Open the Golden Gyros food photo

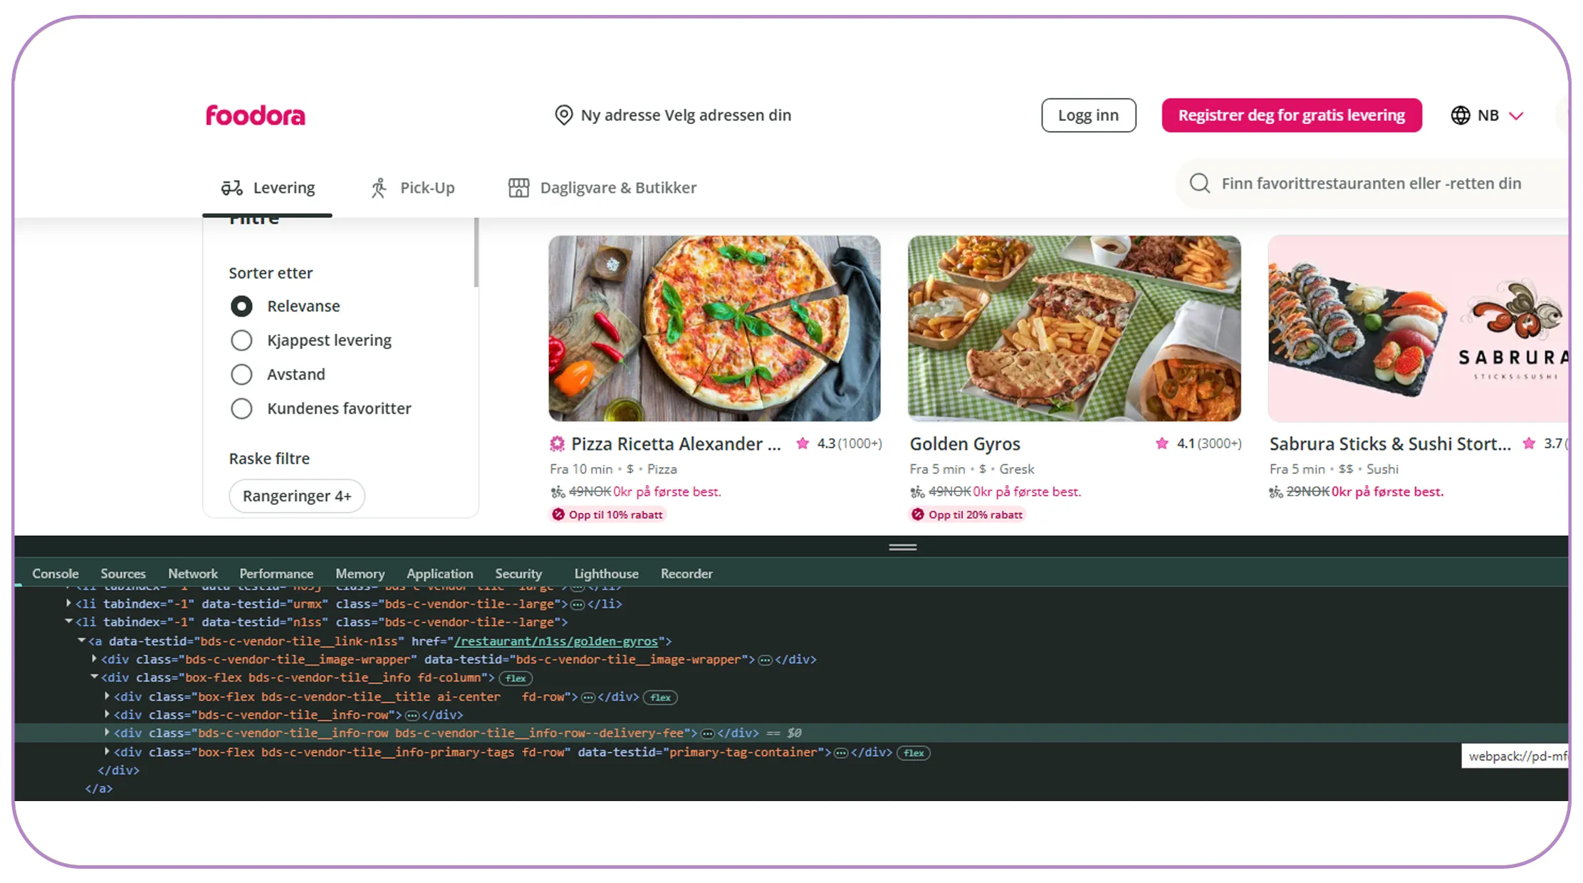coord(1075,328)
